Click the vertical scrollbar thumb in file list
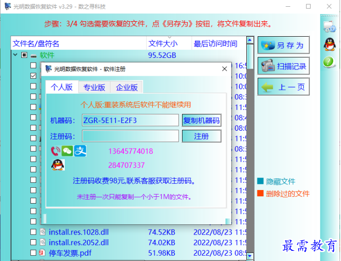 250,56
